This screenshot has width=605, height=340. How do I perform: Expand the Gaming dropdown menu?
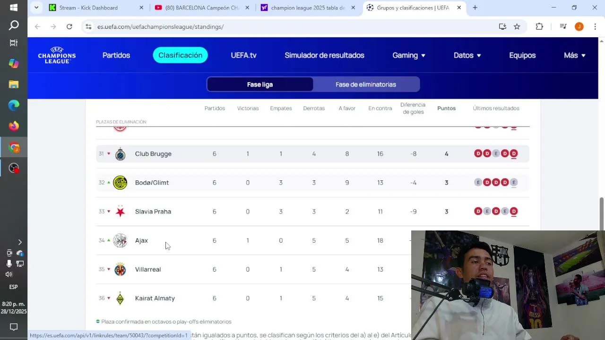[x=409, y=55]
